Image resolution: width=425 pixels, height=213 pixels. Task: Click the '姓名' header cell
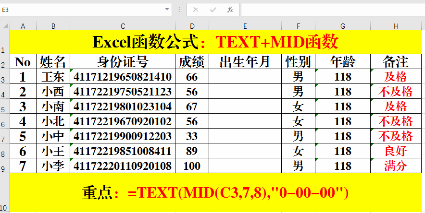point(53,61)
